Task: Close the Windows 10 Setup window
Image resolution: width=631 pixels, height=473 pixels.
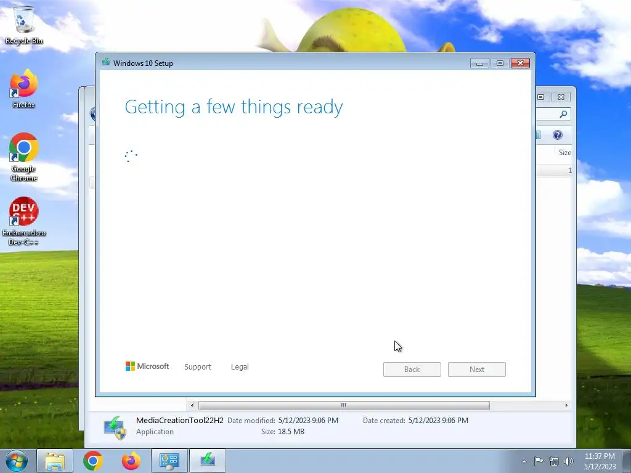Action: [520, 63]
